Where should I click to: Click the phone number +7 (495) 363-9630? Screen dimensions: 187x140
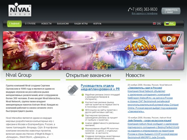(x=144, y=9)
